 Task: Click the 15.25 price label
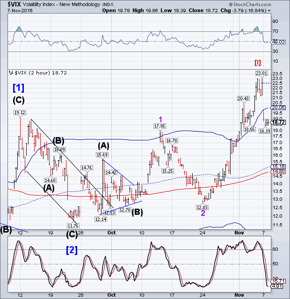[167, 171]
